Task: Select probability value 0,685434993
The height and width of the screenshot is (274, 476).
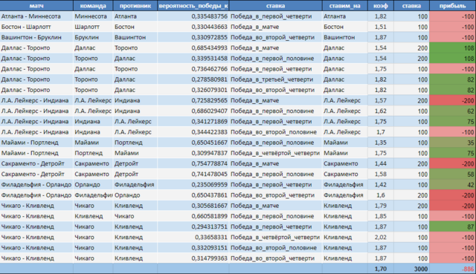Action: 193,48
